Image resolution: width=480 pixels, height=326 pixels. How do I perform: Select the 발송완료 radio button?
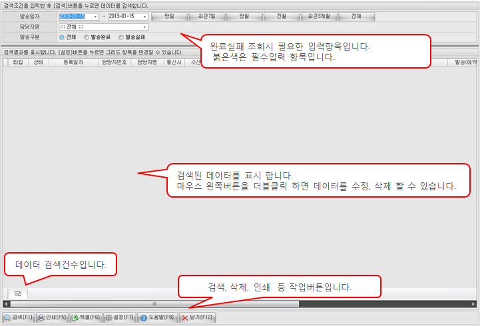click(x=87, y=37)
